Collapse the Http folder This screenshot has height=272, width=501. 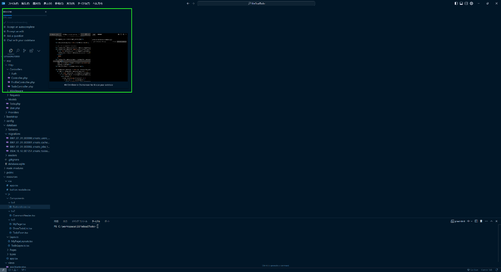pos(11,65)
